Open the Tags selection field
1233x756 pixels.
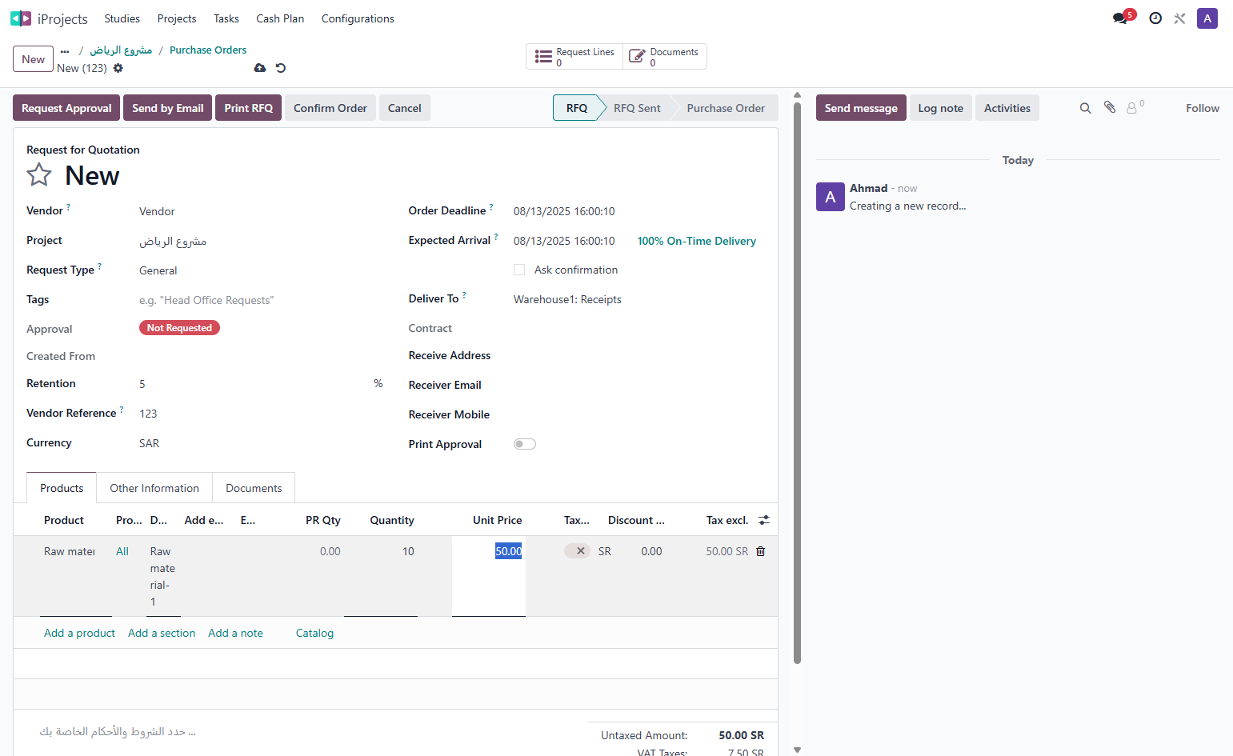coord(261,300)
